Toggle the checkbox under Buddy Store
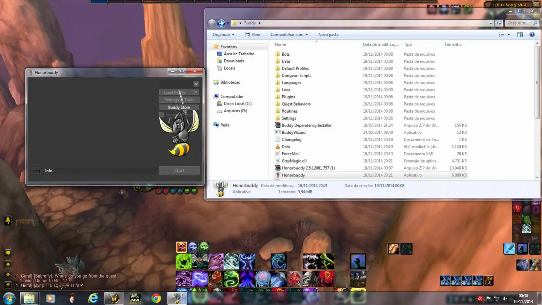542x305 pixels. click(x=162, y=115)
